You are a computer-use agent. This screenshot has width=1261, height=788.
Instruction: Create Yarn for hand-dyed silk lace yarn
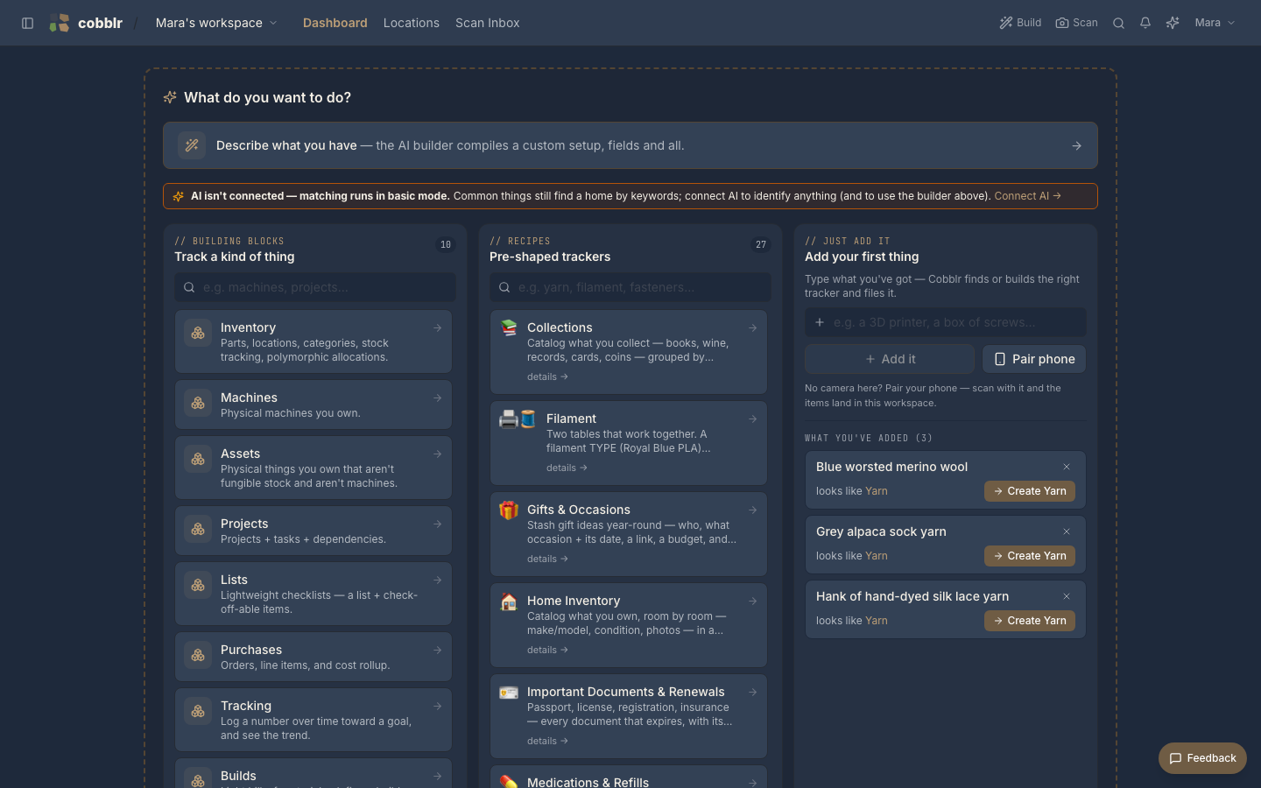[x=1030, y=621]
